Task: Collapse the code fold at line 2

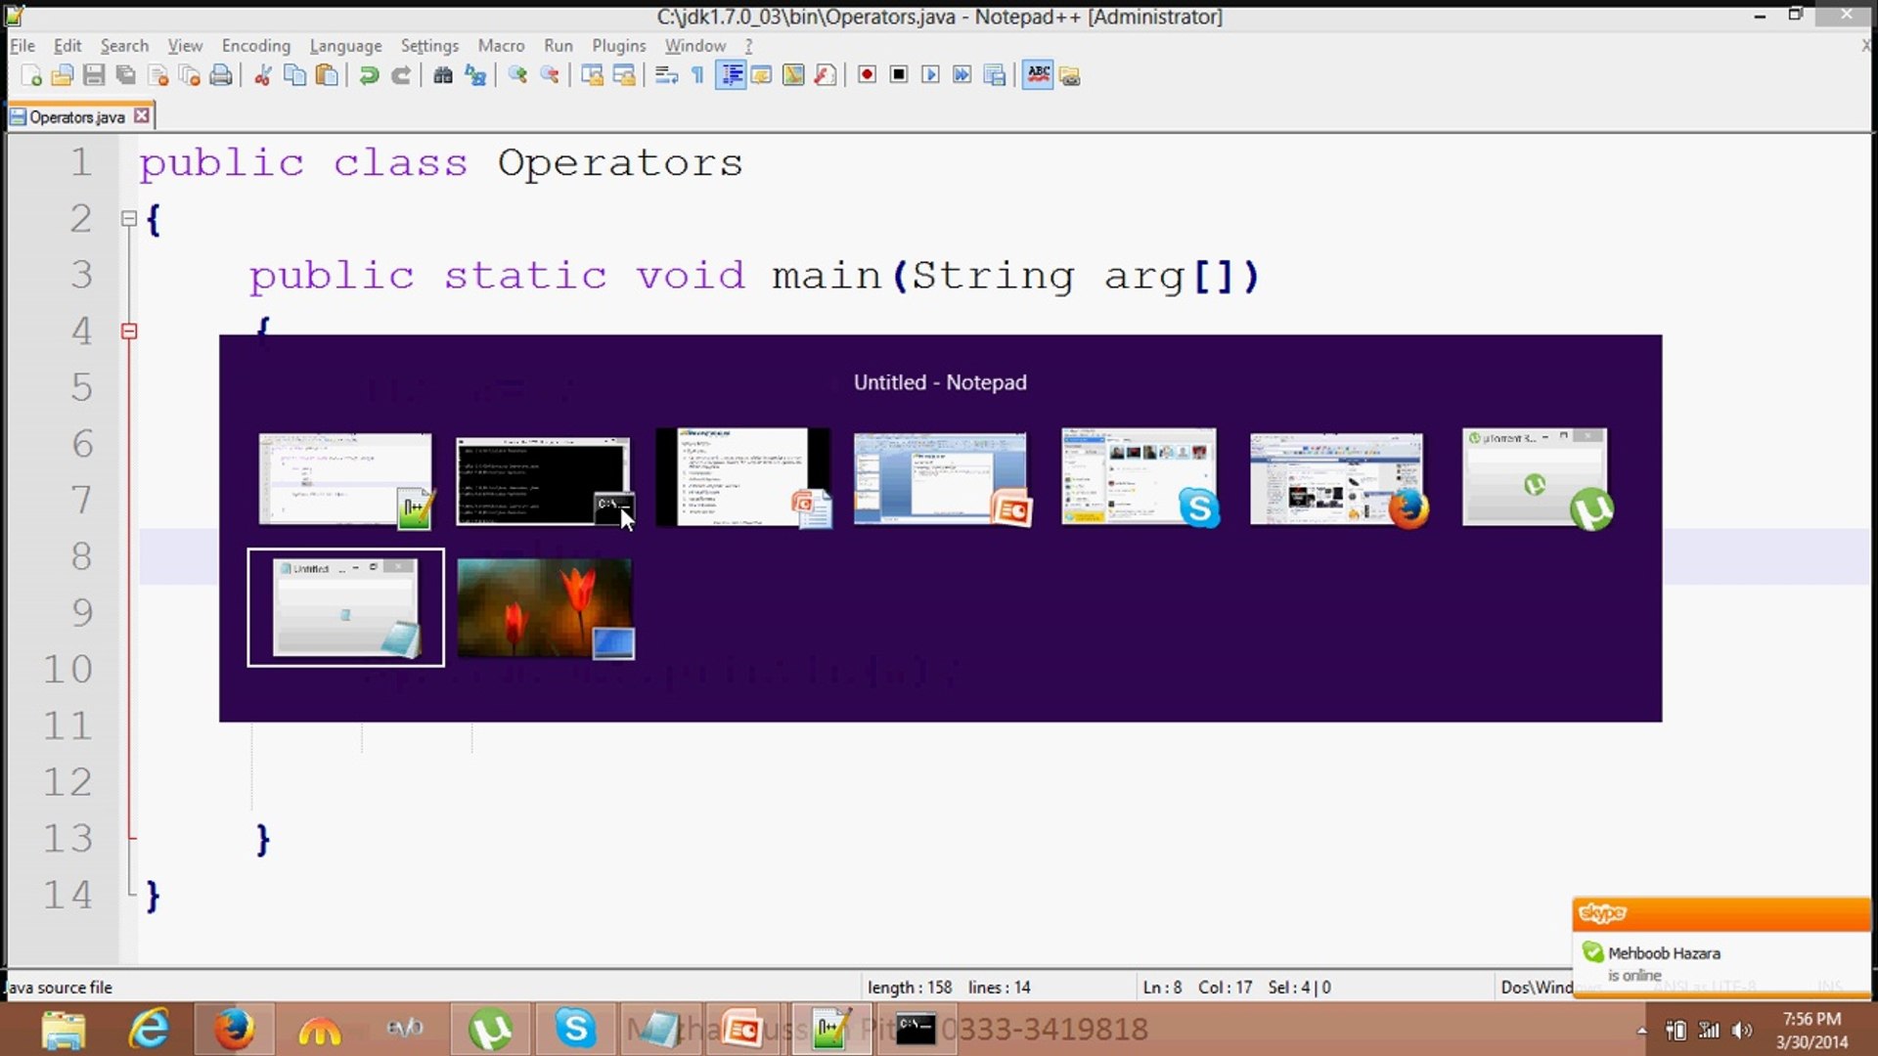Action: (130, 219)
